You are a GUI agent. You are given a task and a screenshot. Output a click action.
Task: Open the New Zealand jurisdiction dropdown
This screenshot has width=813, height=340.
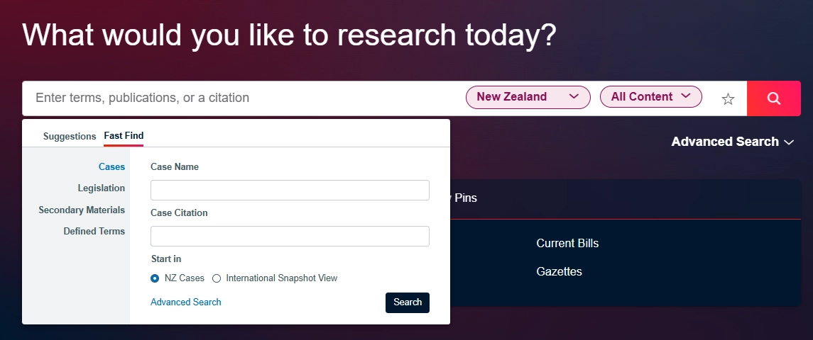tap(528, 97)
